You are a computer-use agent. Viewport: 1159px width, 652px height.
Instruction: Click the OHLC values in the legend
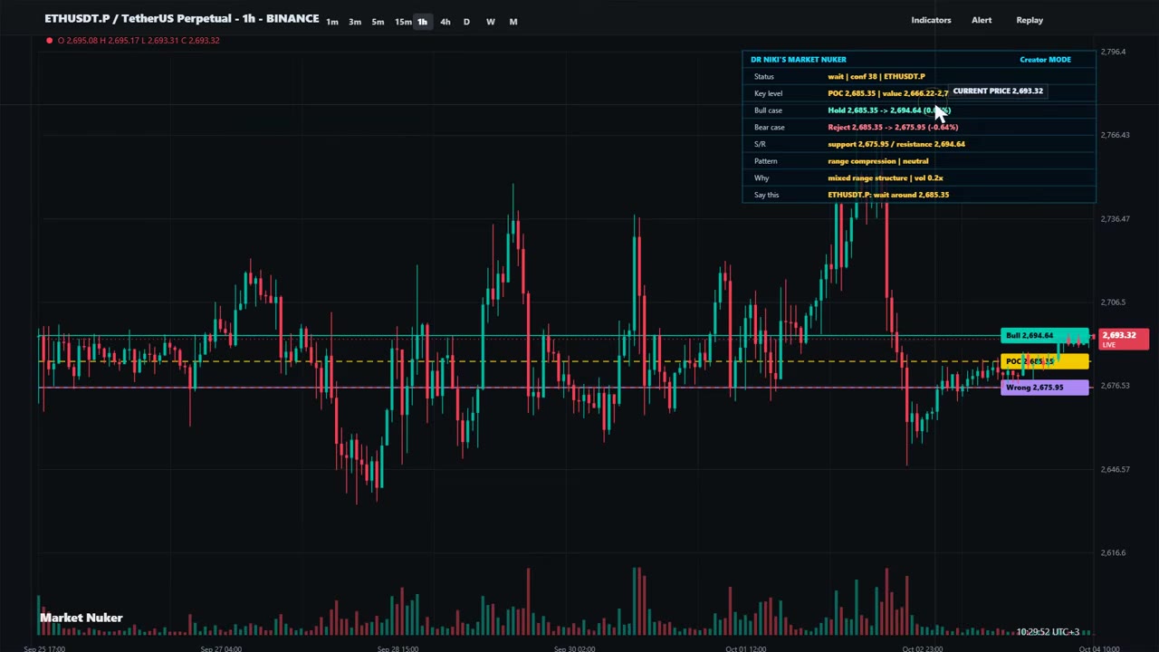(139, 40)
